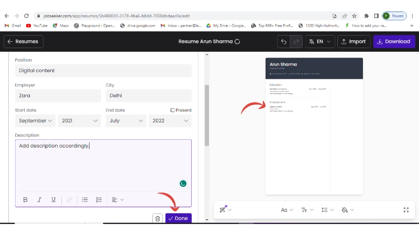
Task: Open the resume color fill picker
Action: tap(347, 210)
